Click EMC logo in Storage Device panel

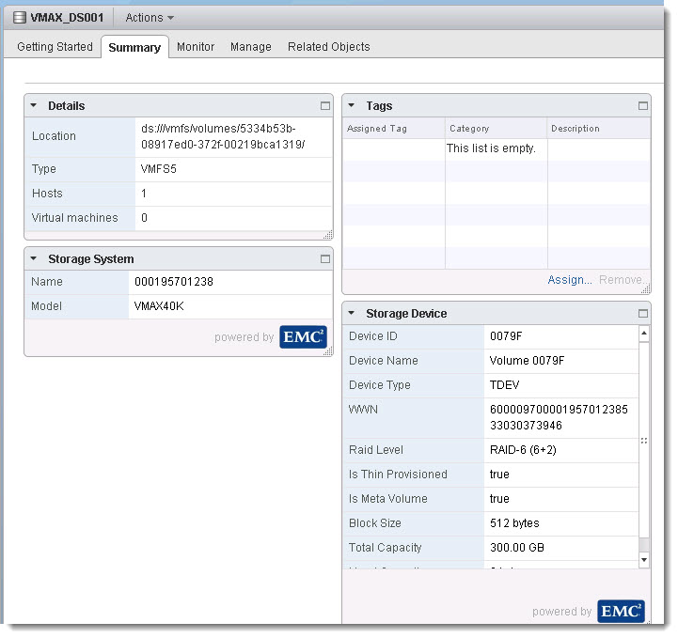[621, 611]
